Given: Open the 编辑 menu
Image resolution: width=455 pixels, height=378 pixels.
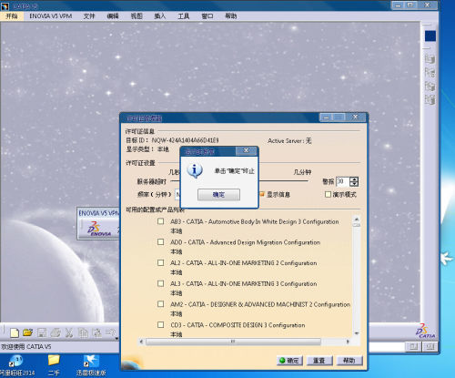Looking at the screenshot, I should click(x=113, y=16).
